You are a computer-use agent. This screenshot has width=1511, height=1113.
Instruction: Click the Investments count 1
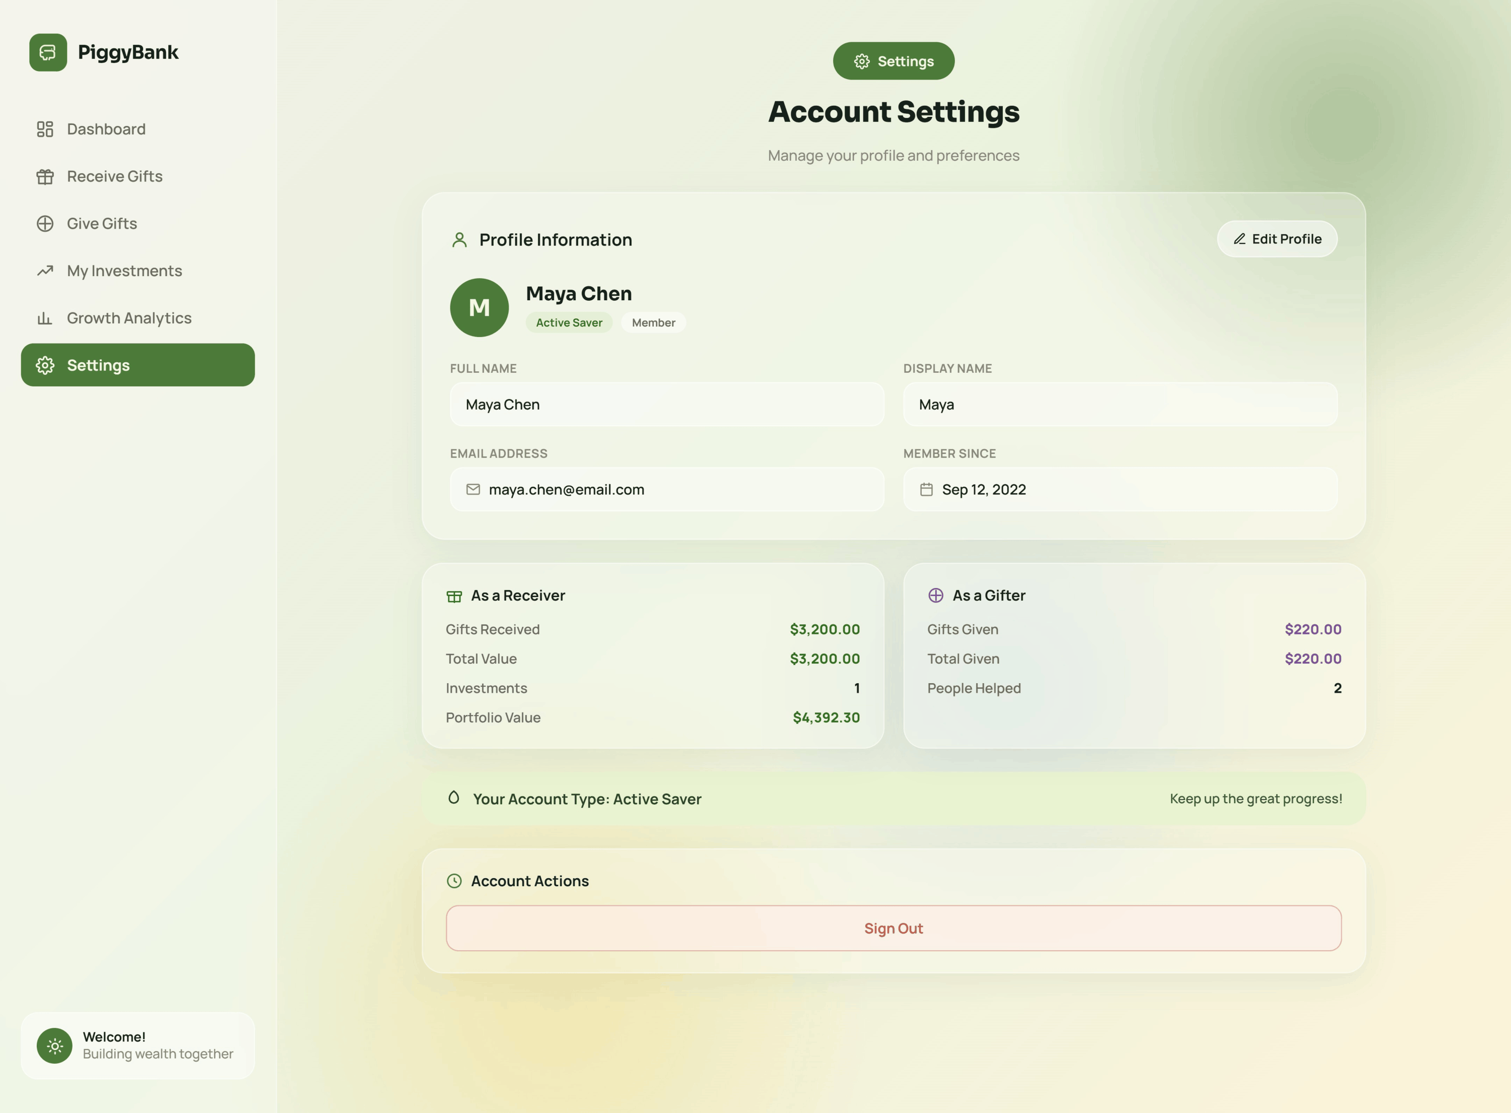[x=857, y=688]
